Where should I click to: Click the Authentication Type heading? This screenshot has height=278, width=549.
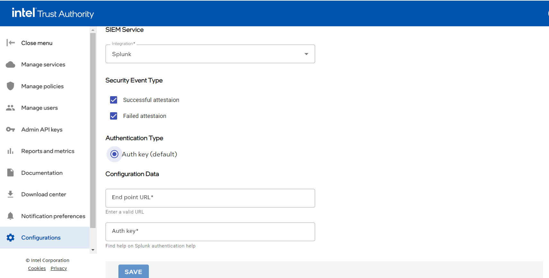pyautogui.click(x=134, y=138)
